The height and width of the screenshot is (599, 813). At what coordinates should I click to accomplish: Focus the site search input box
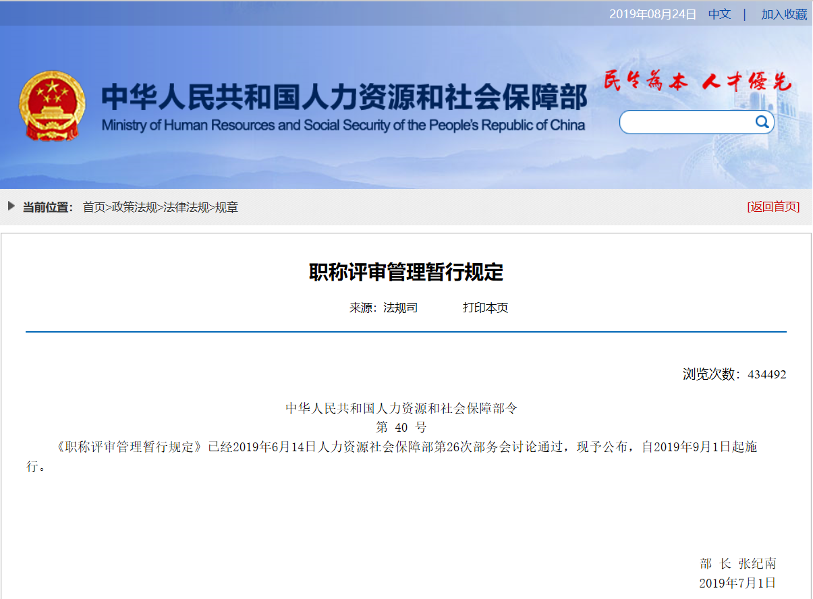point(687,122)
